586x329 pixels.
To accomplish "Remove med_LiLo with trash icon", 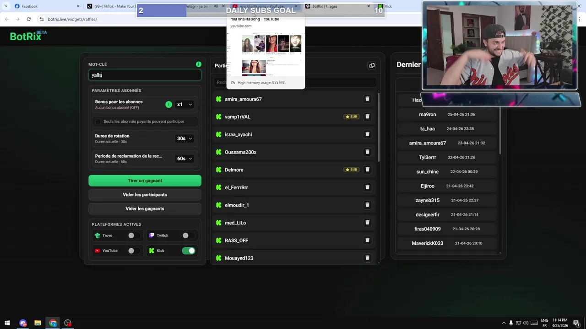I will coord(367,223).
